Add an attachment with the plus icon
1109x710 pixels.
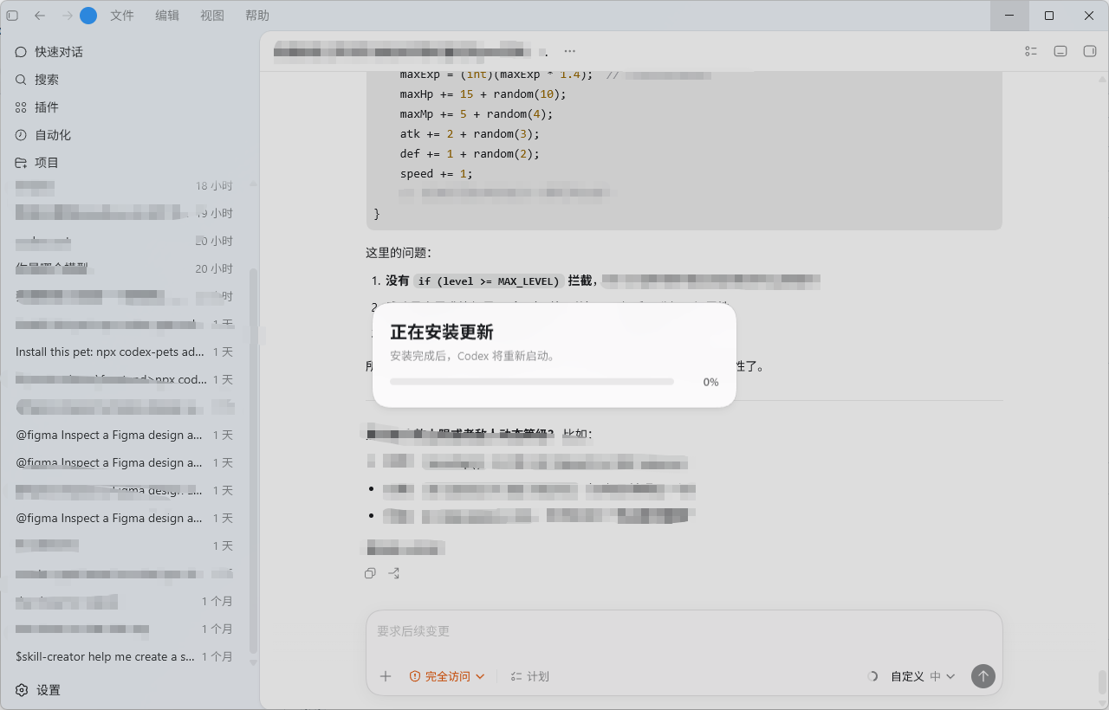(x=386, y=676)
